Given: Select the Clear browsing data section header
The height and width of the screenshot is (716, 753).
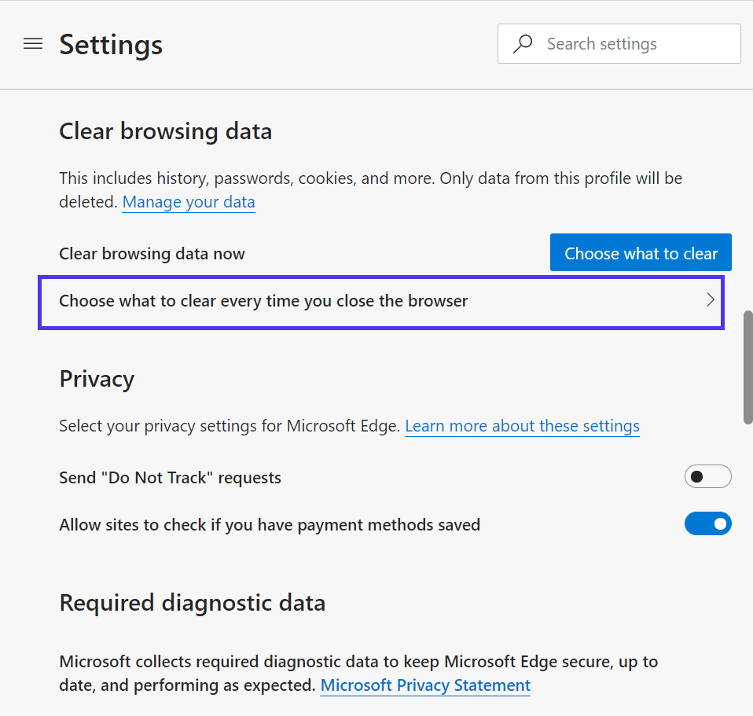Looking at the screenshot, I should point(165,131).
